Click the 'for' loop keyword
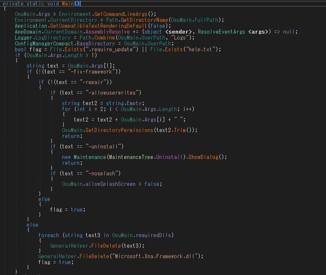This screenshot has width=326, height=275. pos(66,109)
